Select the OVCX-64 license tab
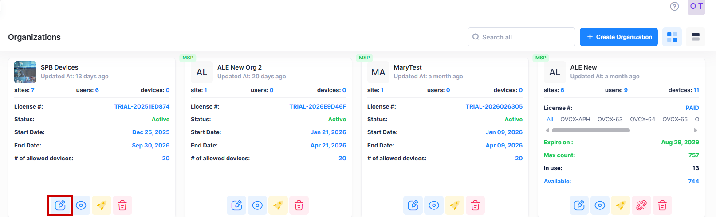Viewport: 716px width, 217px height. click(x=642, y=120)
